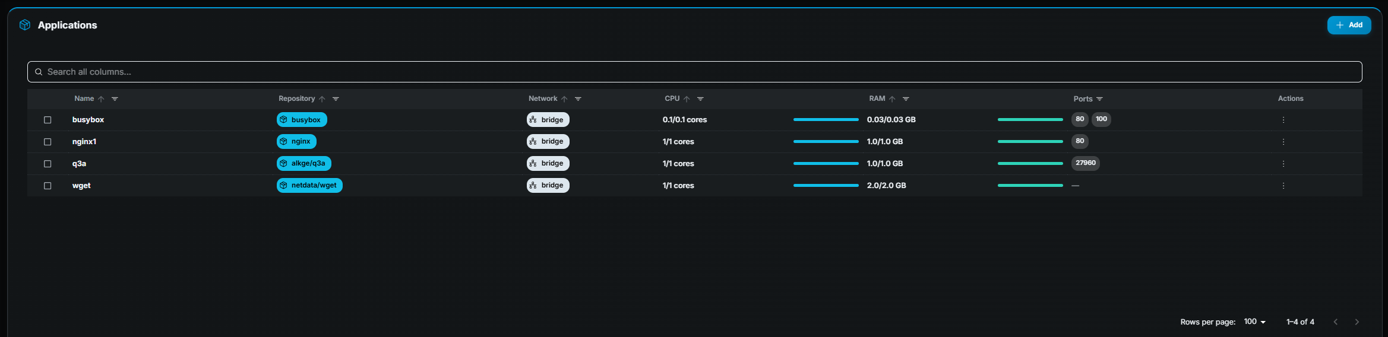The image size is (1388, 337).
Task: Click the 1–4 of 4 pagination text
Action: tap(1300, 322)
